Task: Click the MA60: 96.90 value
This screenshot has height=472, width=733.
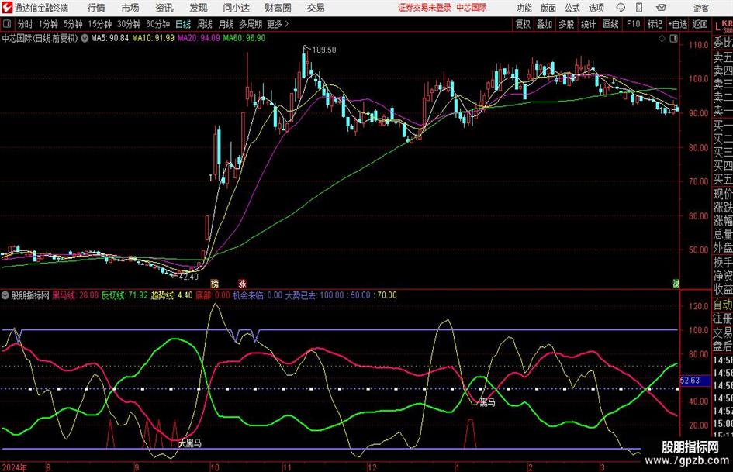Action: coord(244,38)
